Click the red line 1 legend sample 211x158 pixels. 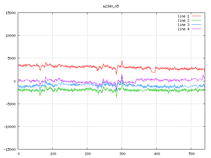tap(196, 16)
